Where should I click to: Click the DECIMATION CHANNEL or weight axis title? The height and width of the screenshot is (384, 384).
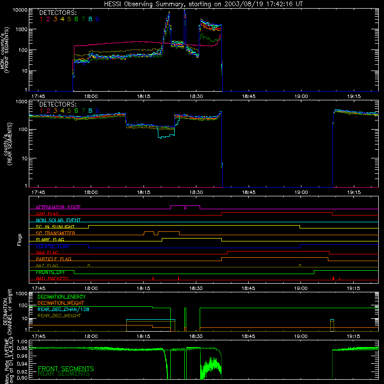[x=7, y=312]
